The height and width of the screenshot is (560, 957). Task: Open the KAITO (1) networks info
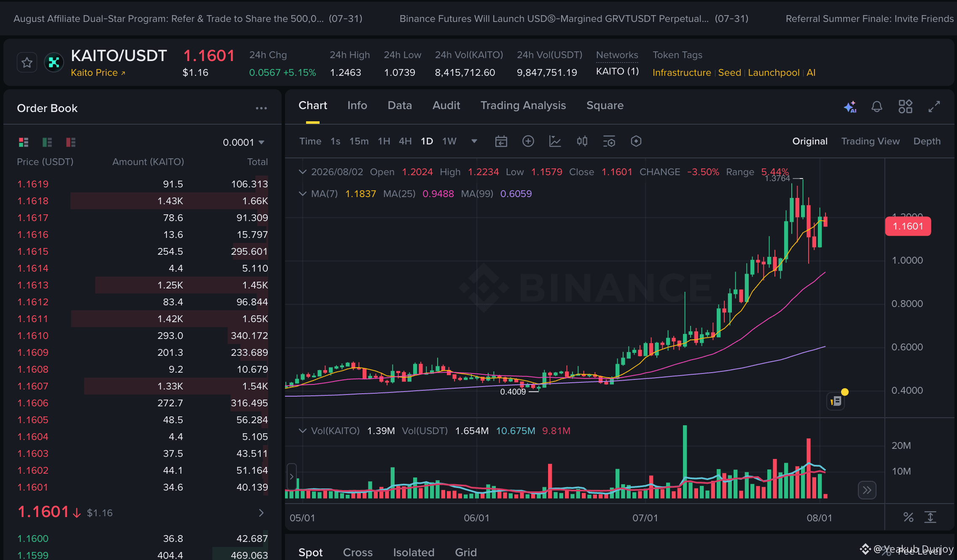coord(617,72)
